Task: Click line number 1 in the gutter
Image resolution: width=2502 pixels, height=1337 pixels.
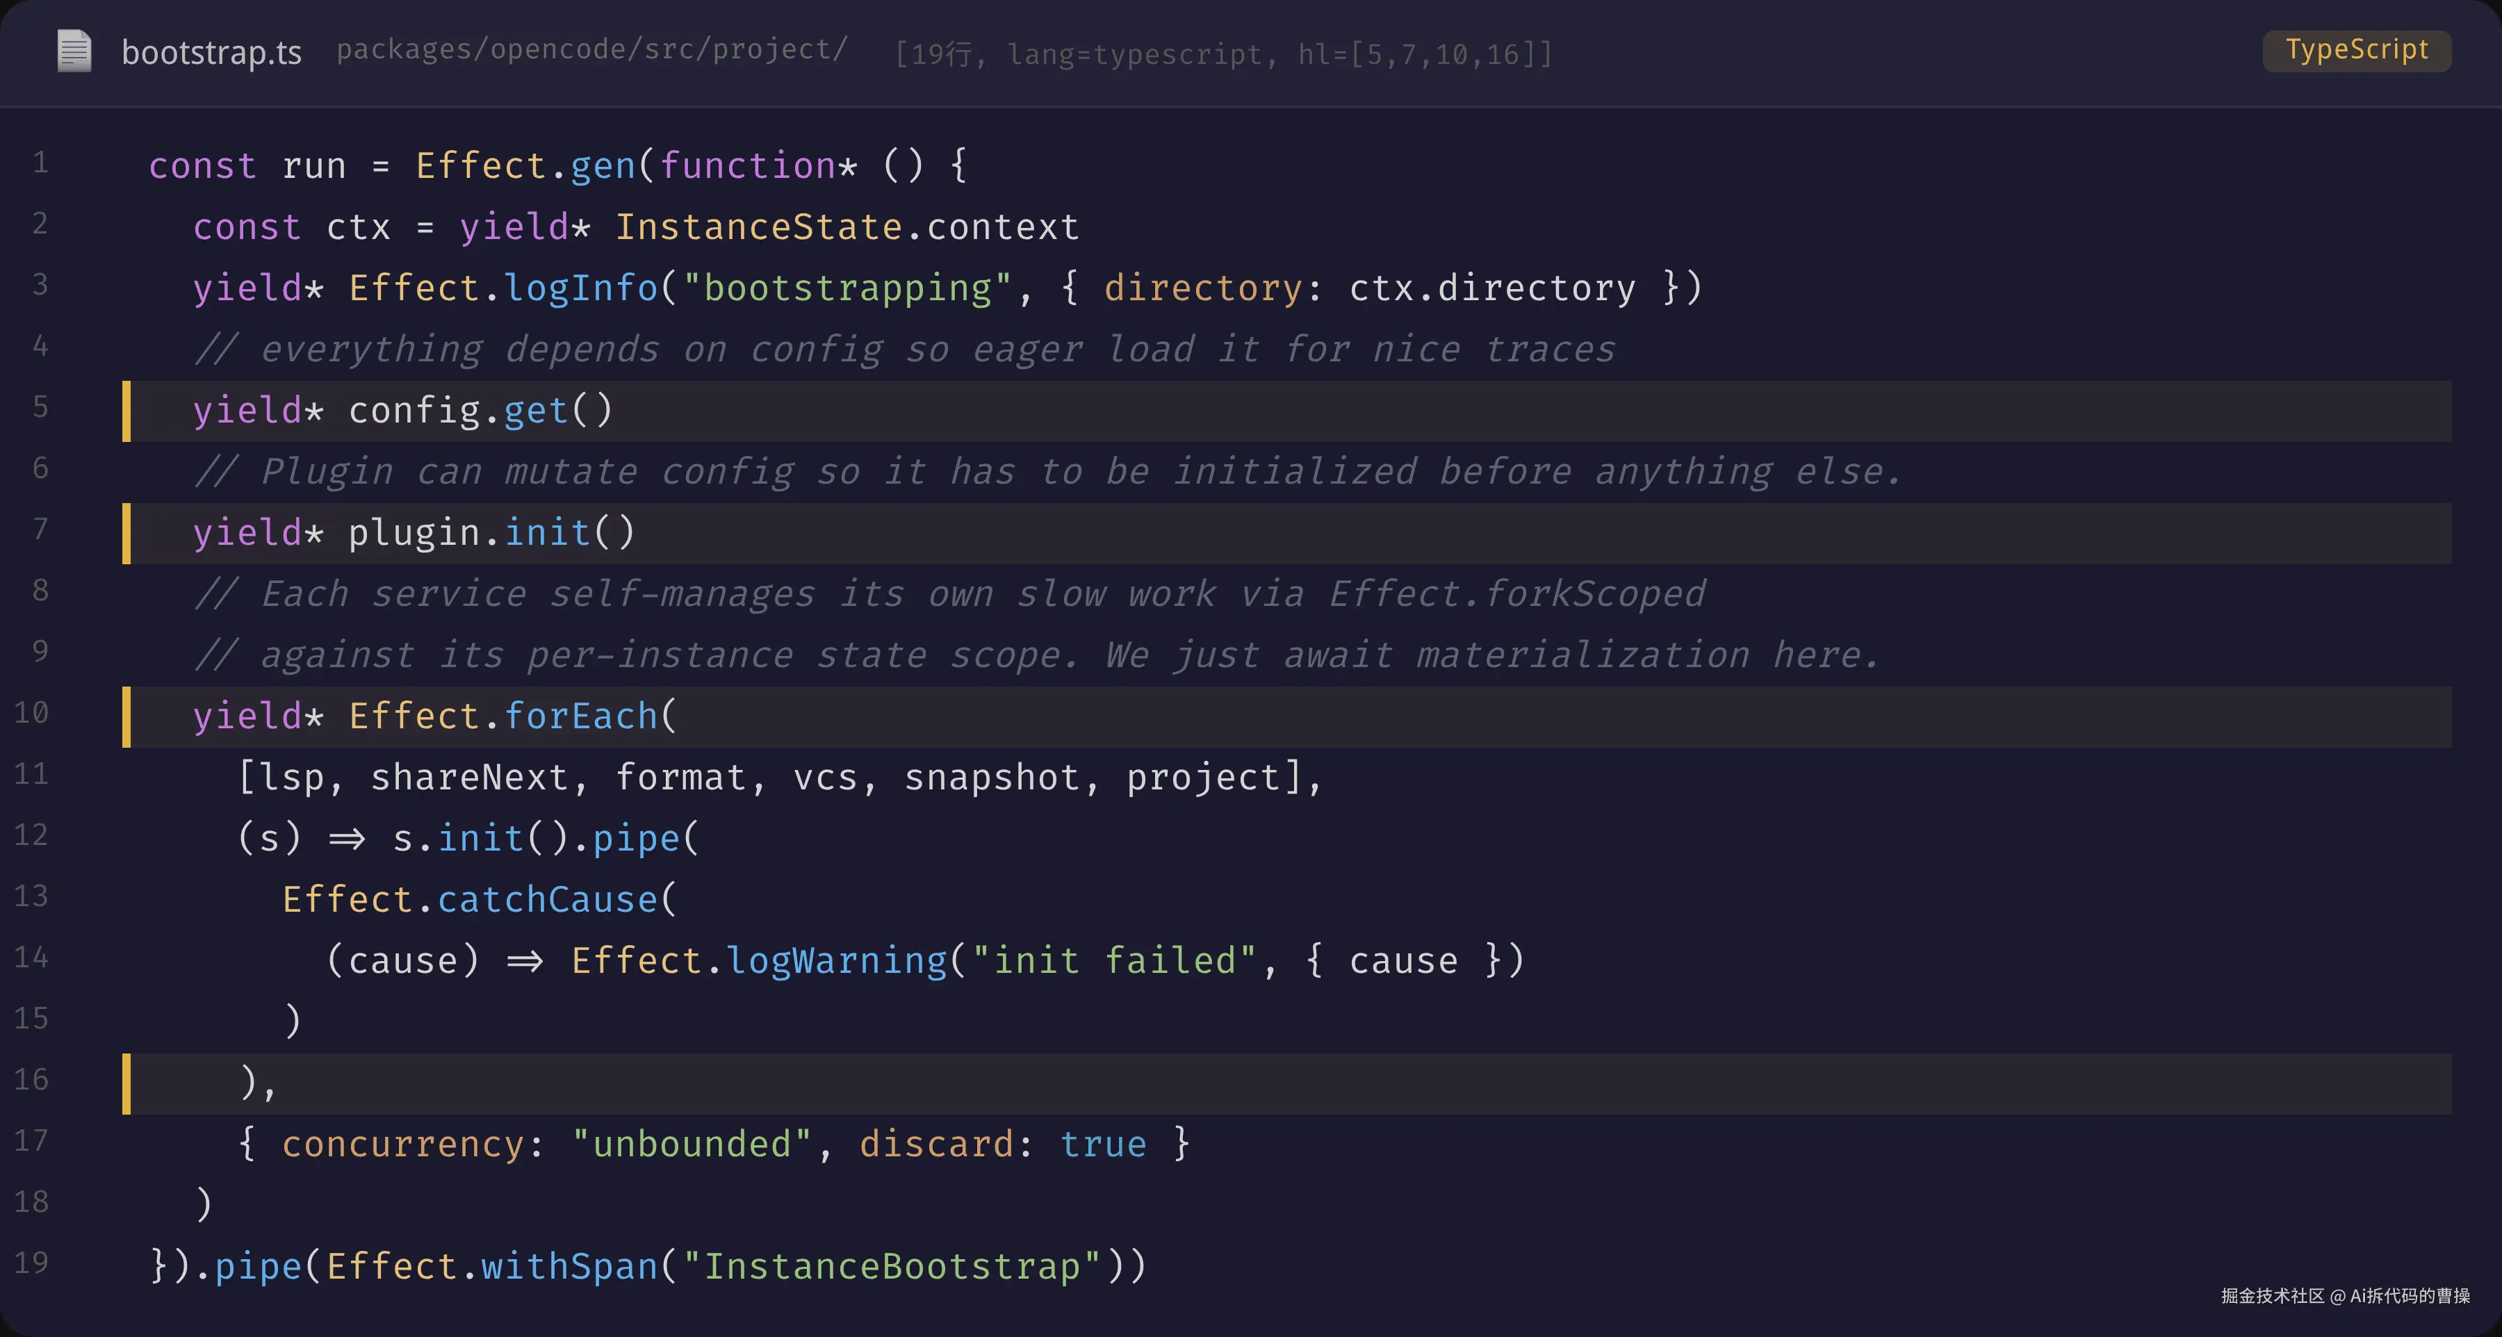Action: (40, 162)
